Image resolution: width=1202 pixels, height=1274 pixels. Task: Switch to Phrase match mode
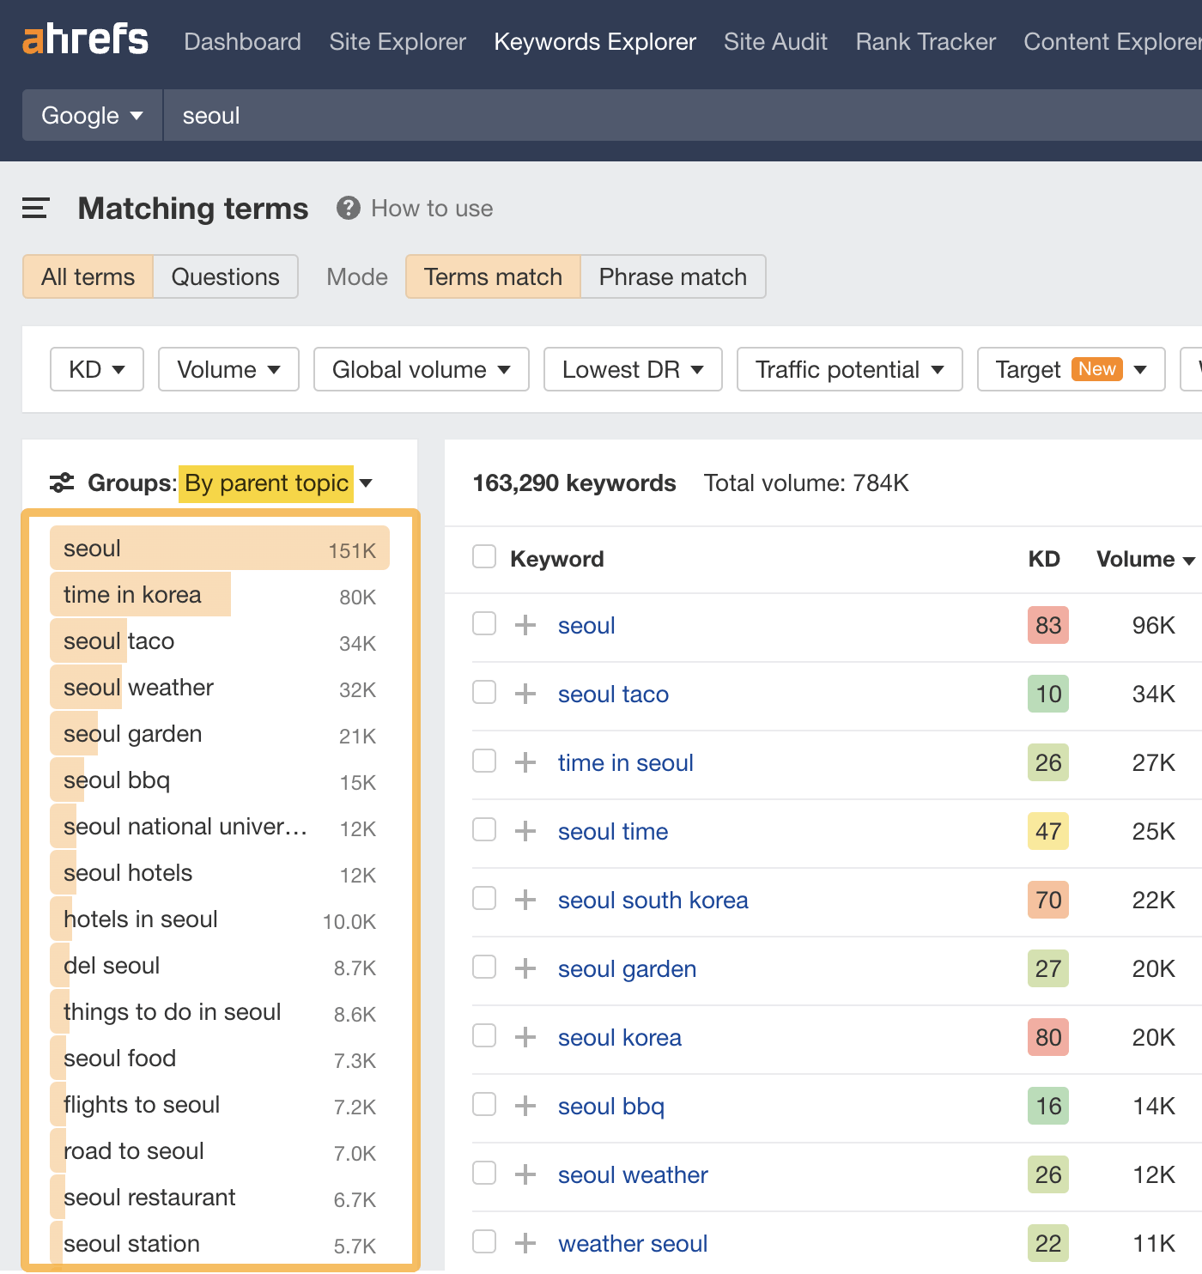point(672,276)
